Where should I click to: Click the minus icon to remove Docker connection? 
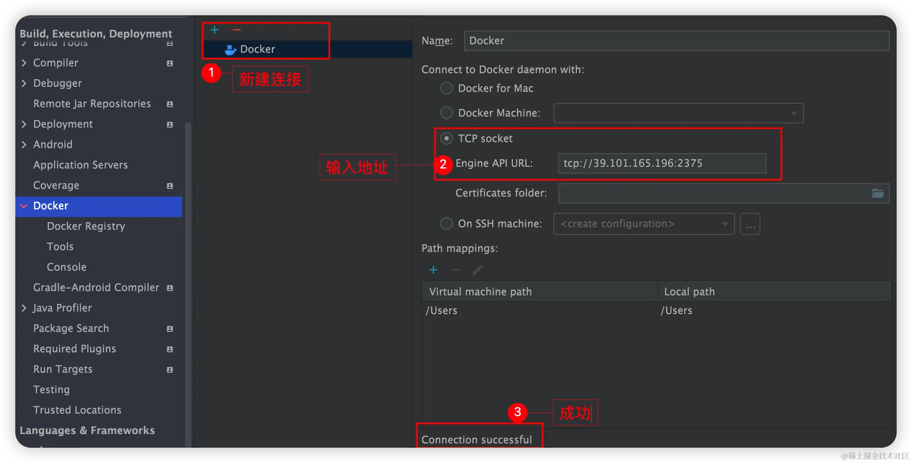(237, 30)
